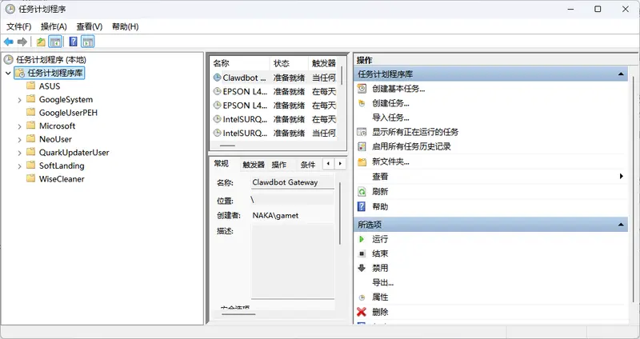Click the 启用所有任务历史记录 icon
The image size is (640, 339).
click(362, 146)
